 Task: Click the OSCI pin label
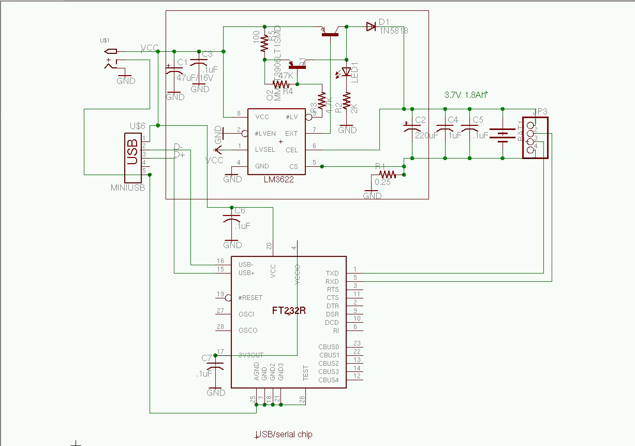tap(246, 314)
